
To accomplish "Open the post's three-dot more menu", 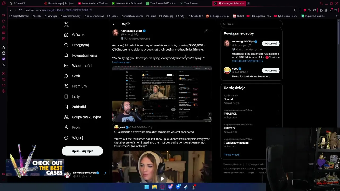I will [x=211, y=31].
